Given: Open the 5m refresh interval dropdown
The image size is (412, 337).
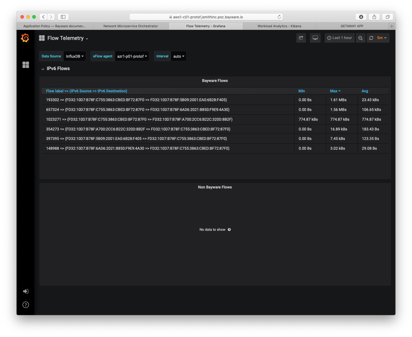Looking at the screenshot, I should (382, 38).
